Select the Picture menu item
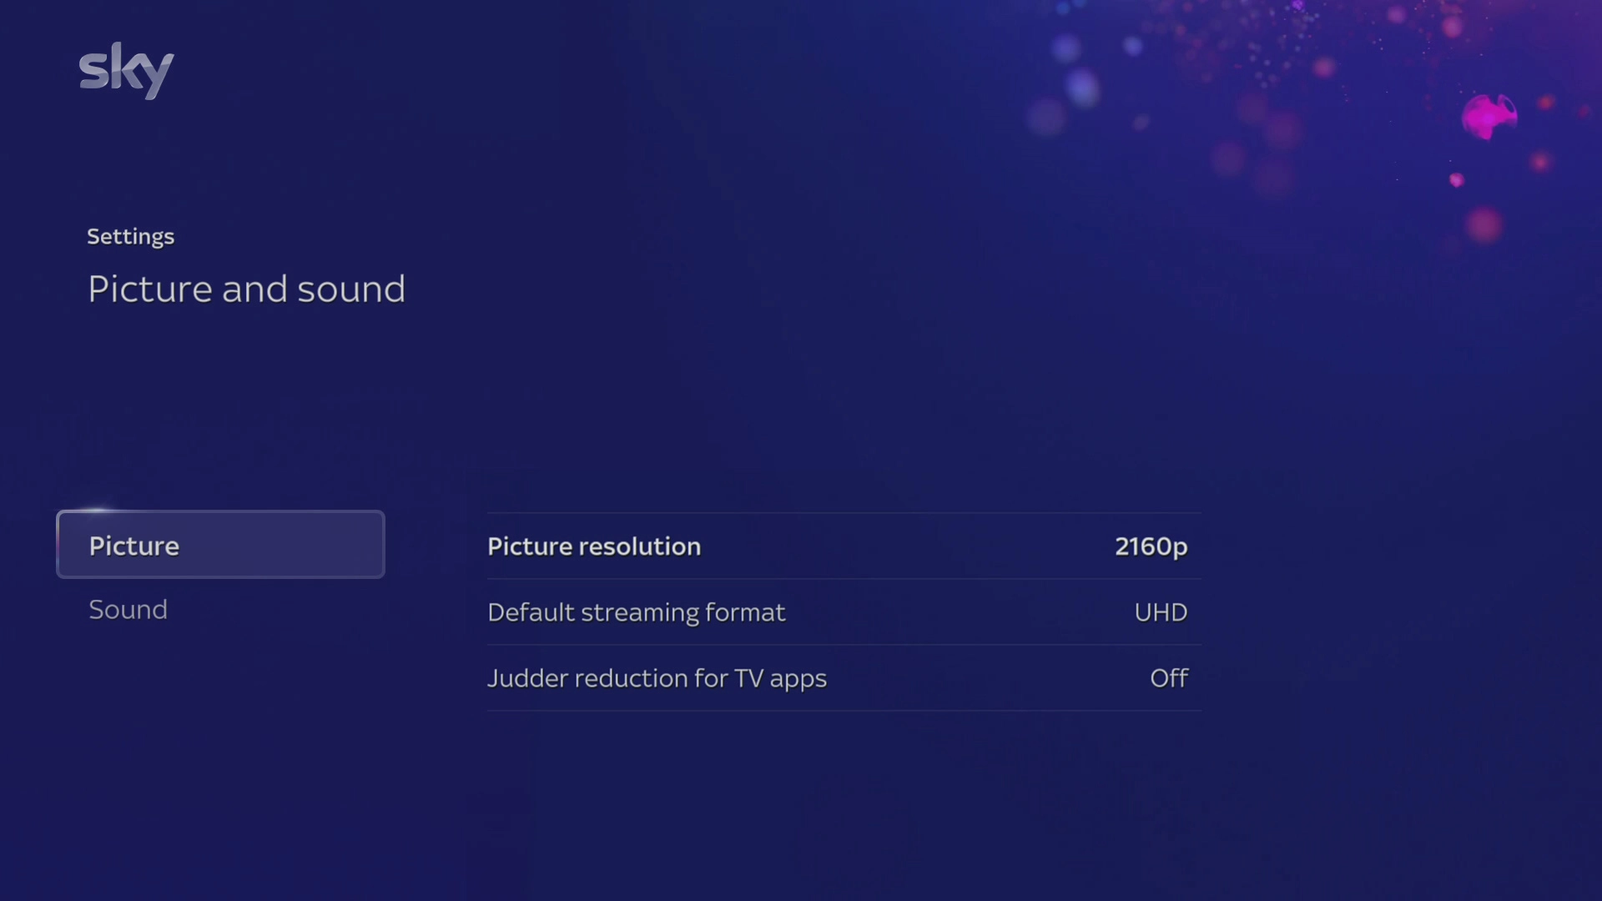Image resolution: width=1602 pixels, height=901 pixels. click(x=220, y=545)
